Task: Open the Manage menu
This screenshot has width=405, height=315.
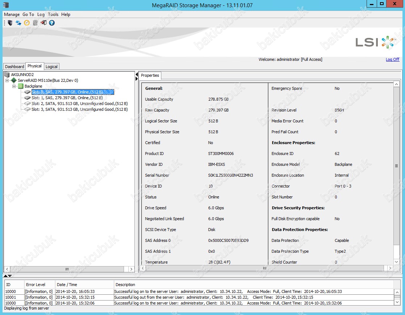Action: 12,14
